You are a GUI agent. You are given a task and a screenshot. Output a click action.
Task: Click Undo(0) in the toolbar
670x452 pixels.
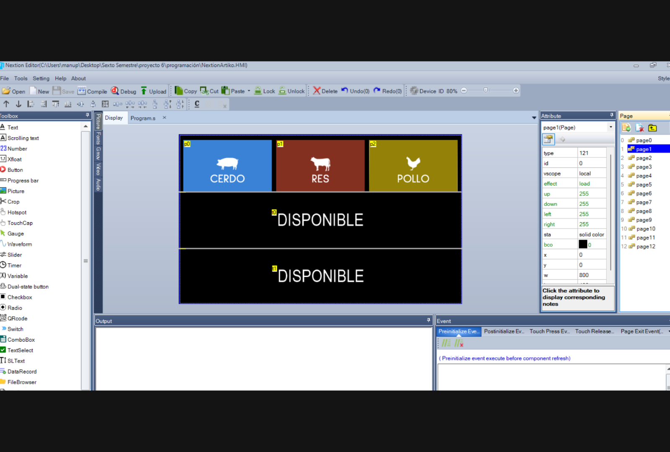[x=355, y=91]
